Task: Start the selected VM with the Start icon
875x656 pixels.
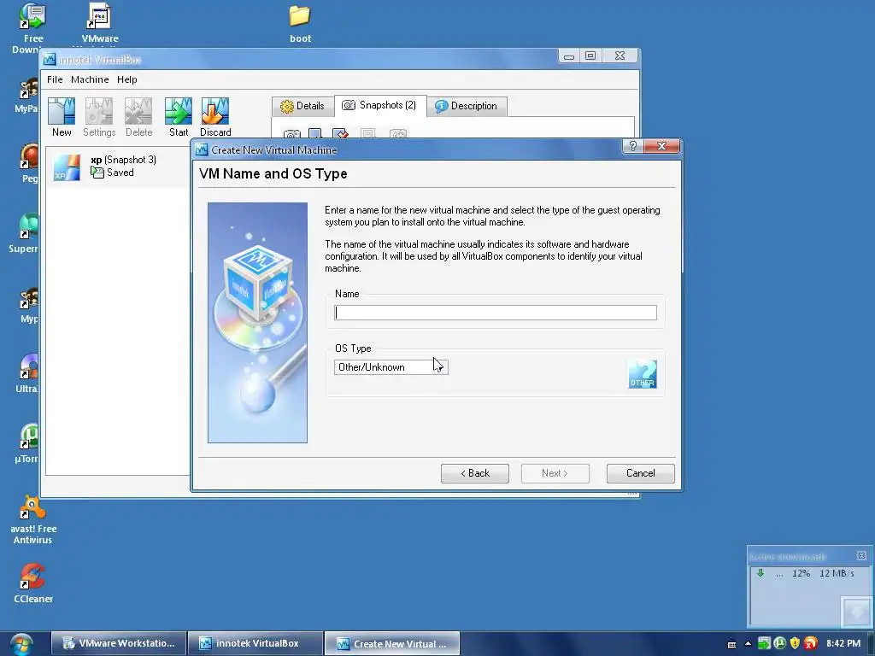Action: coord(179,117)
